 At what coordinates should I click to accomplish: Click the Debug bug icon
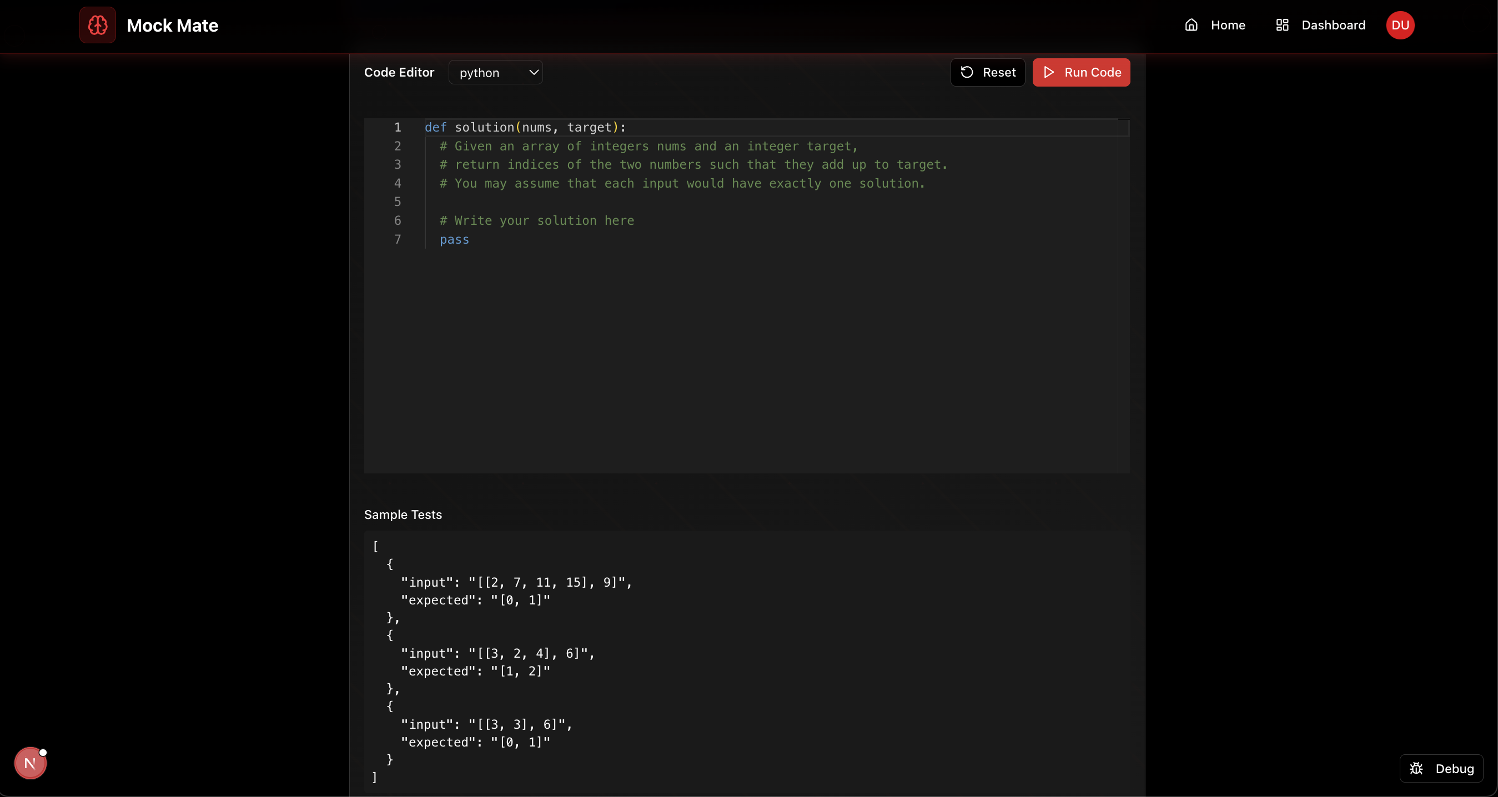point(1416,769)
